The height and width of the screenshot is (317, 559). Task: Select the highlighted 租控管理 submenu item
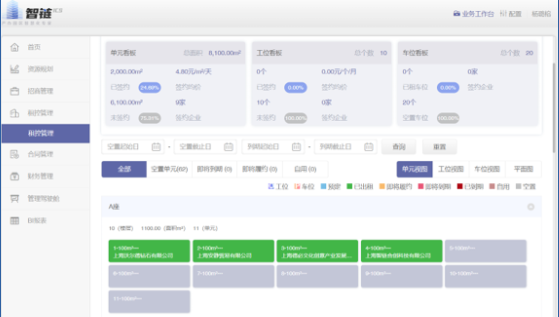pyautogui.click(x=45, y=133)
